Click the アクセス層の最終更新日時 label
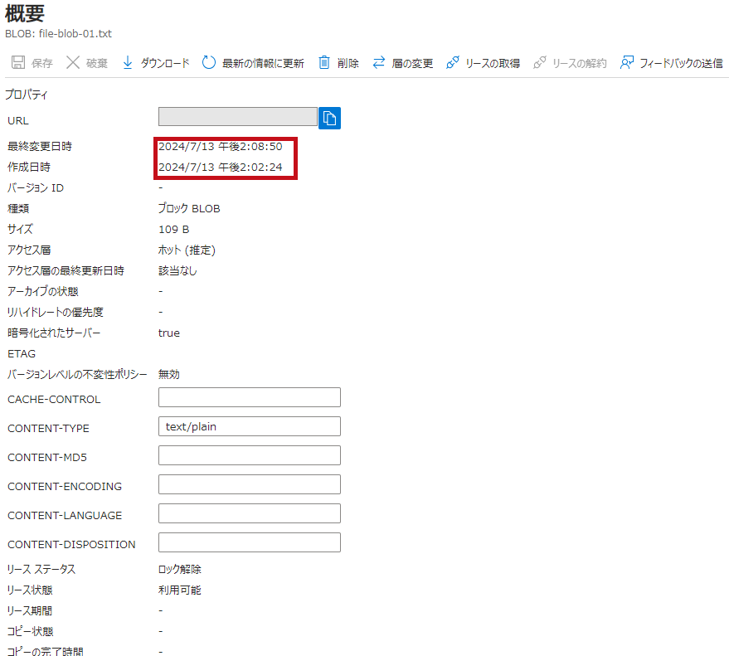This screenshot has height=656, width=729. point(66,271)
